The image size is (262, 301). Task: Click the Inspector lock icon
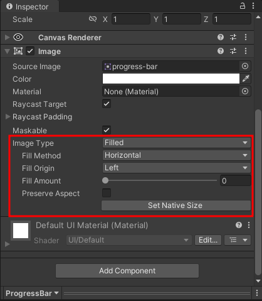coord(243,6)
